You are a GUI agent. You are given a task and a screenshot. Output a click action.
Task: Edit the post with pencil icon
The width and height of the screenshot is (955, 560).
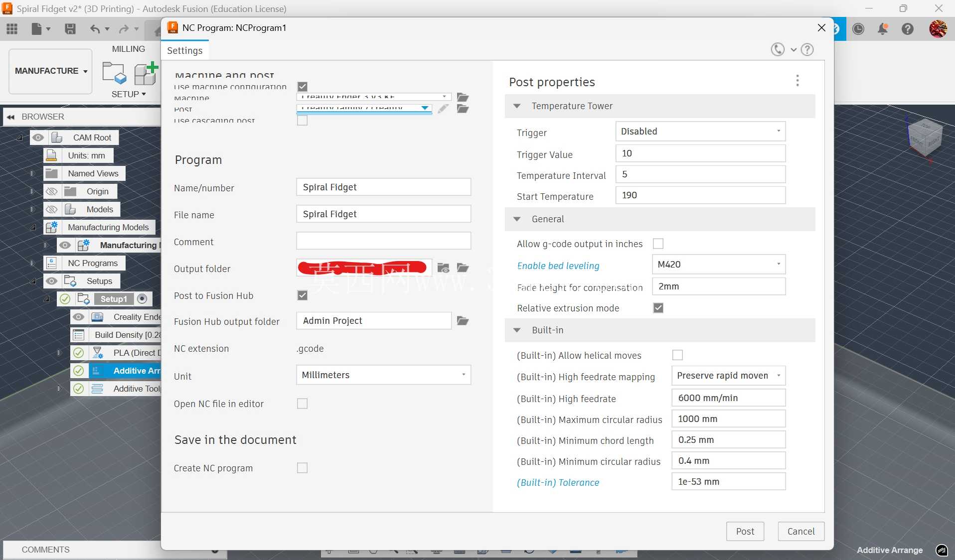click(x=443, y=109)
